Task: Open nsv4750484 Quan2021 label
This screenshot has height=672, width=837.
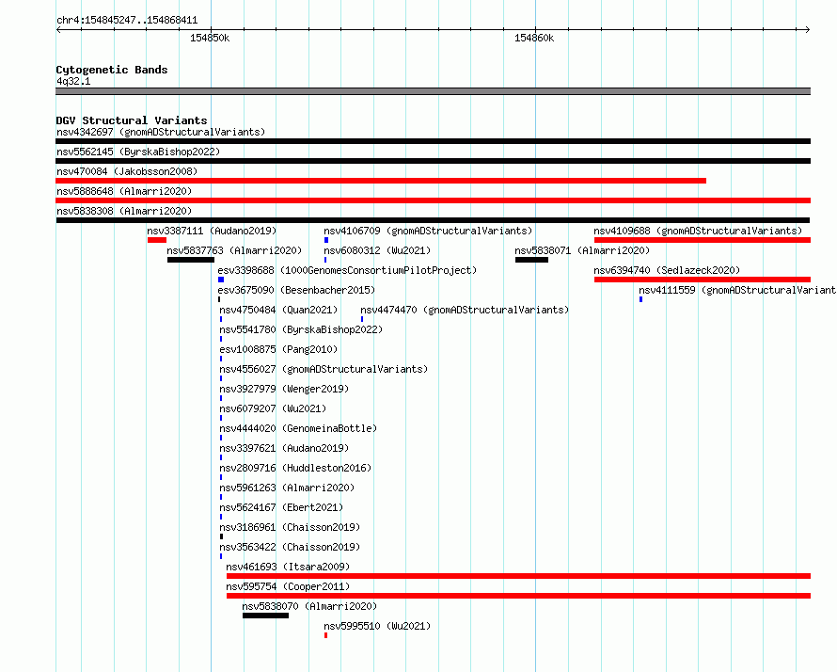Action: pos(278,310)
